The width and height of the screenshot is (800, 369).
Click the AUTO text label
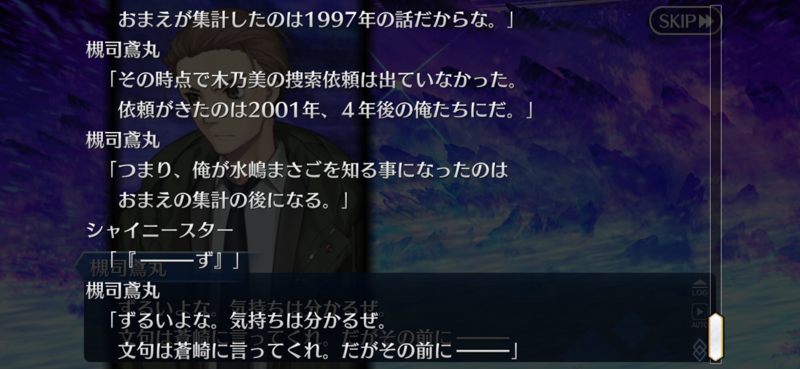click(700, 325)
